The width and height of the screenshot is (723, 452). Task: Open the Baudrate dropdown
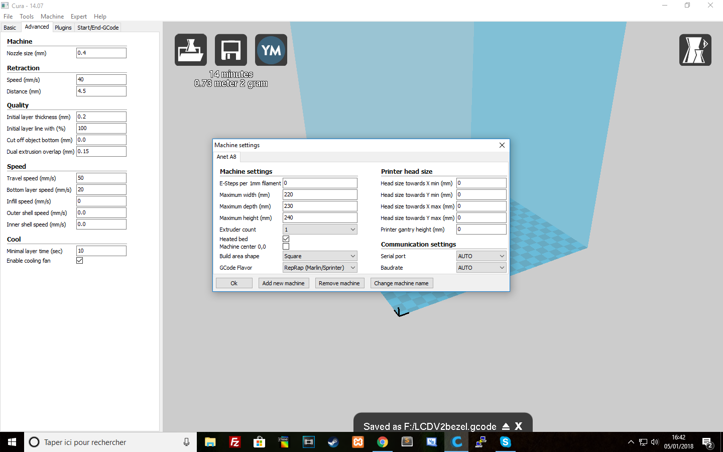(481, 268)
